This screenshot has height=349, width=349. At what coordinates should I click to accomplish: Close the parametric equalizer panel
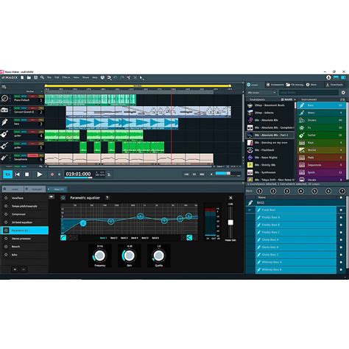pyautogui.click(x=230, y=198)
